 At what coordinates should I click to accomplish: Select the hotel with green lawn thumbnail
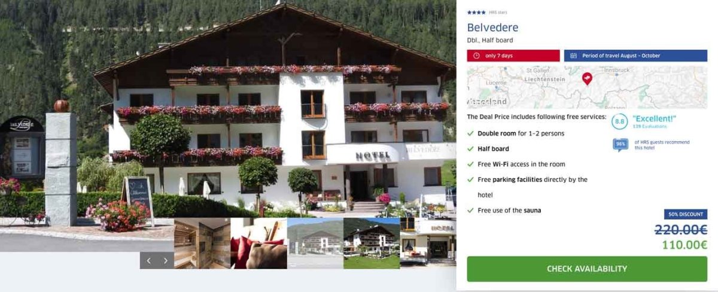coord(372,243)
